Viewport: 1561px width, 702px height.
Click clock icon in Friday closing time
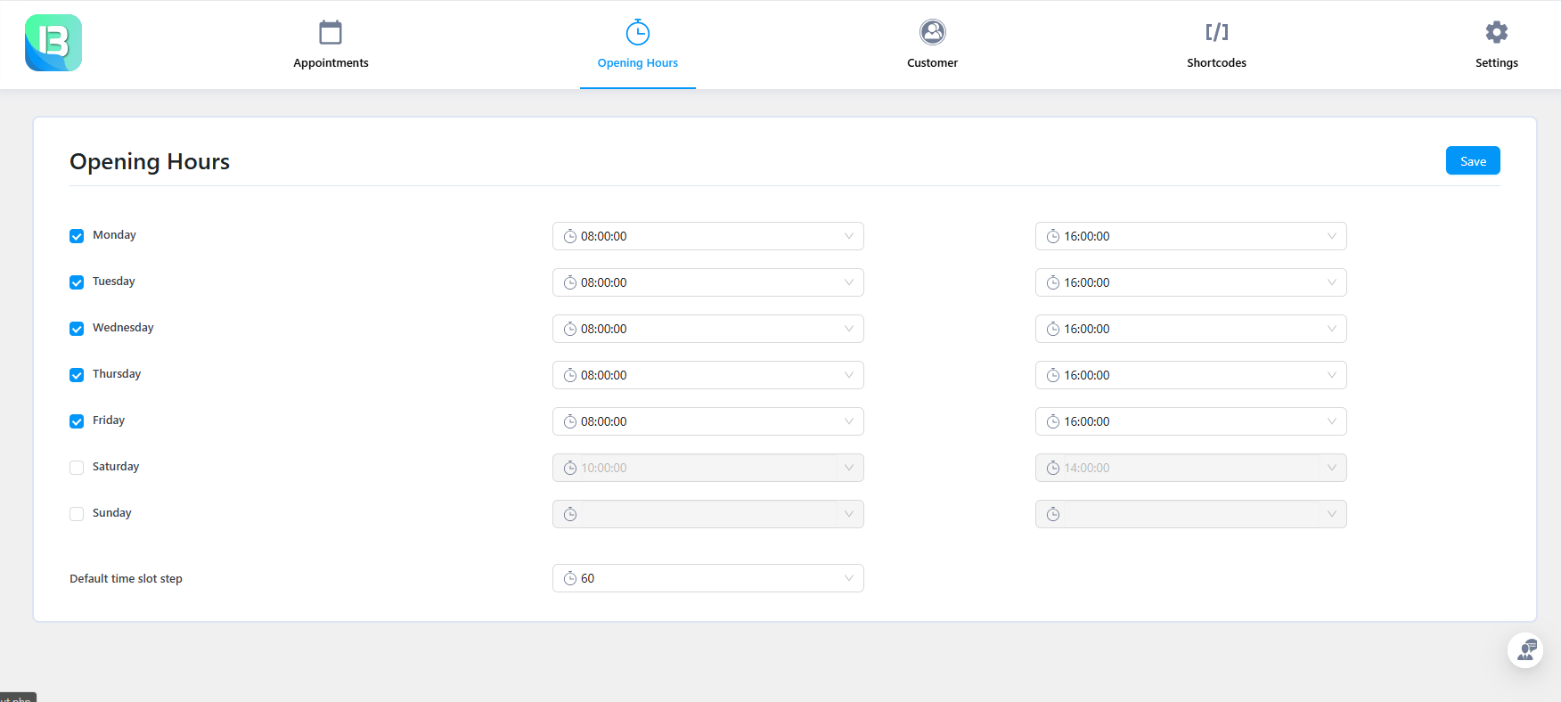tap(1053, 421)
